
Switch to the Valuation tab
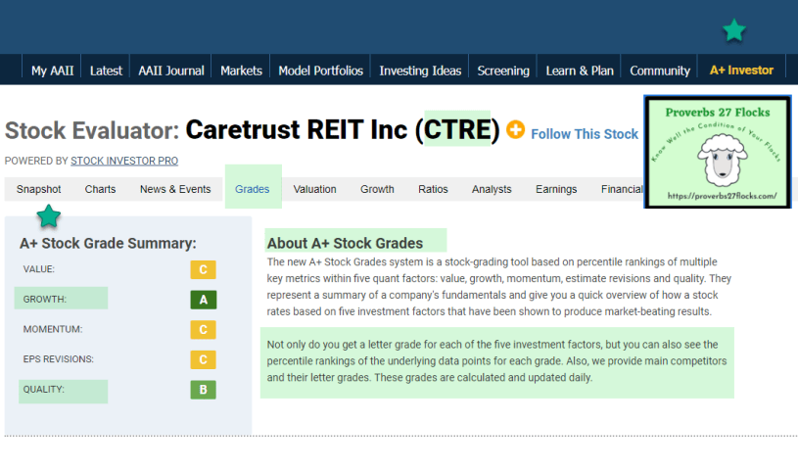tap(314, 189)
